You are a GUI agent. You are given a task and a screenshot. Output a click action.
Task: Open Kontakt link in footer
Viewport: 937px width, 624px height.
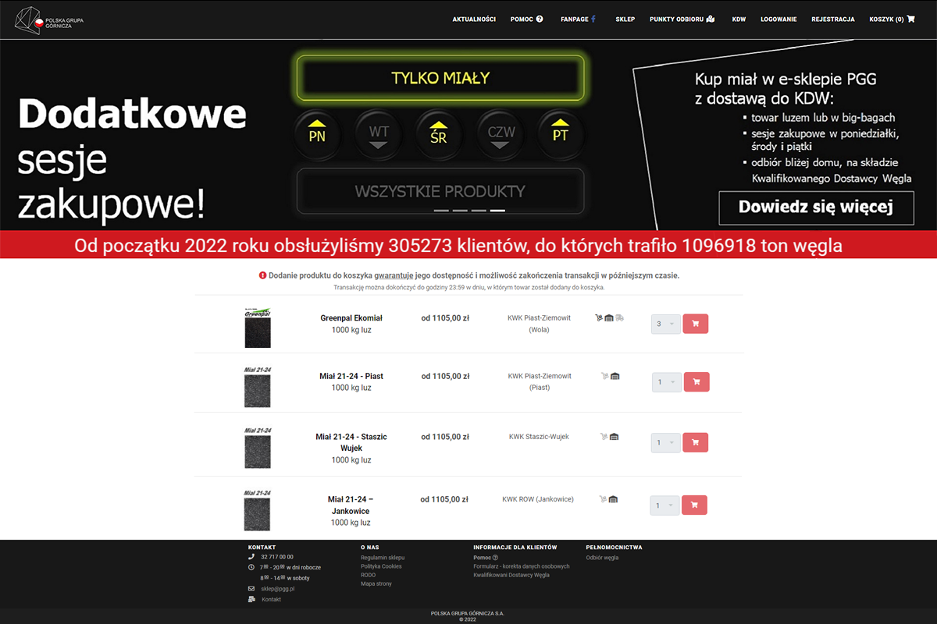(x=271, y=599)
